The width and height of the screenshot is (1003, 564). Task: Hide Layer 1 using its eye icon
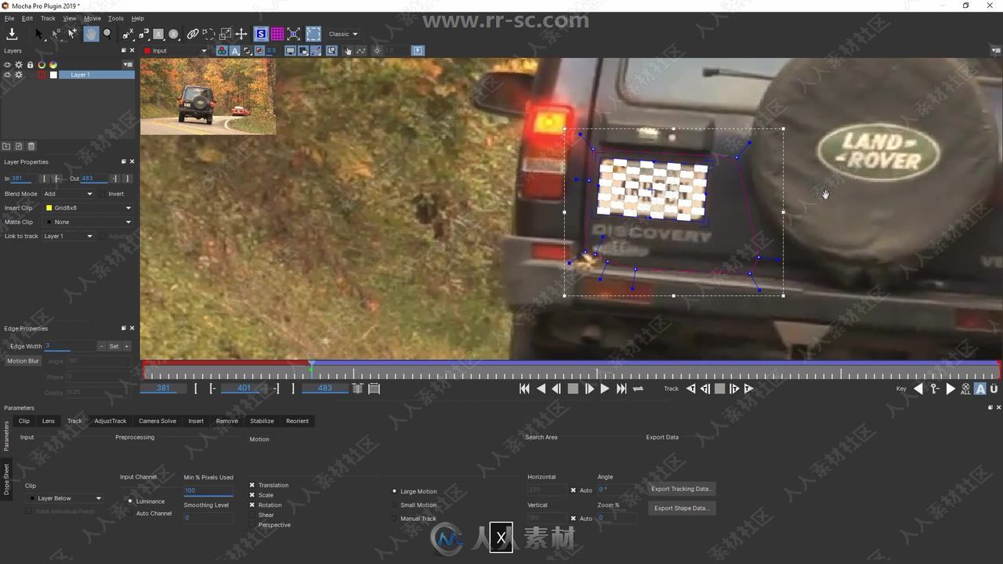point(8,75)
